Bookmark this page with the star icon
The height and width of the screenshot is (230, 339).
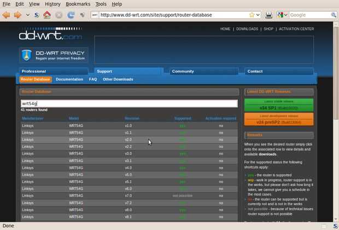(x=252, y=15)
